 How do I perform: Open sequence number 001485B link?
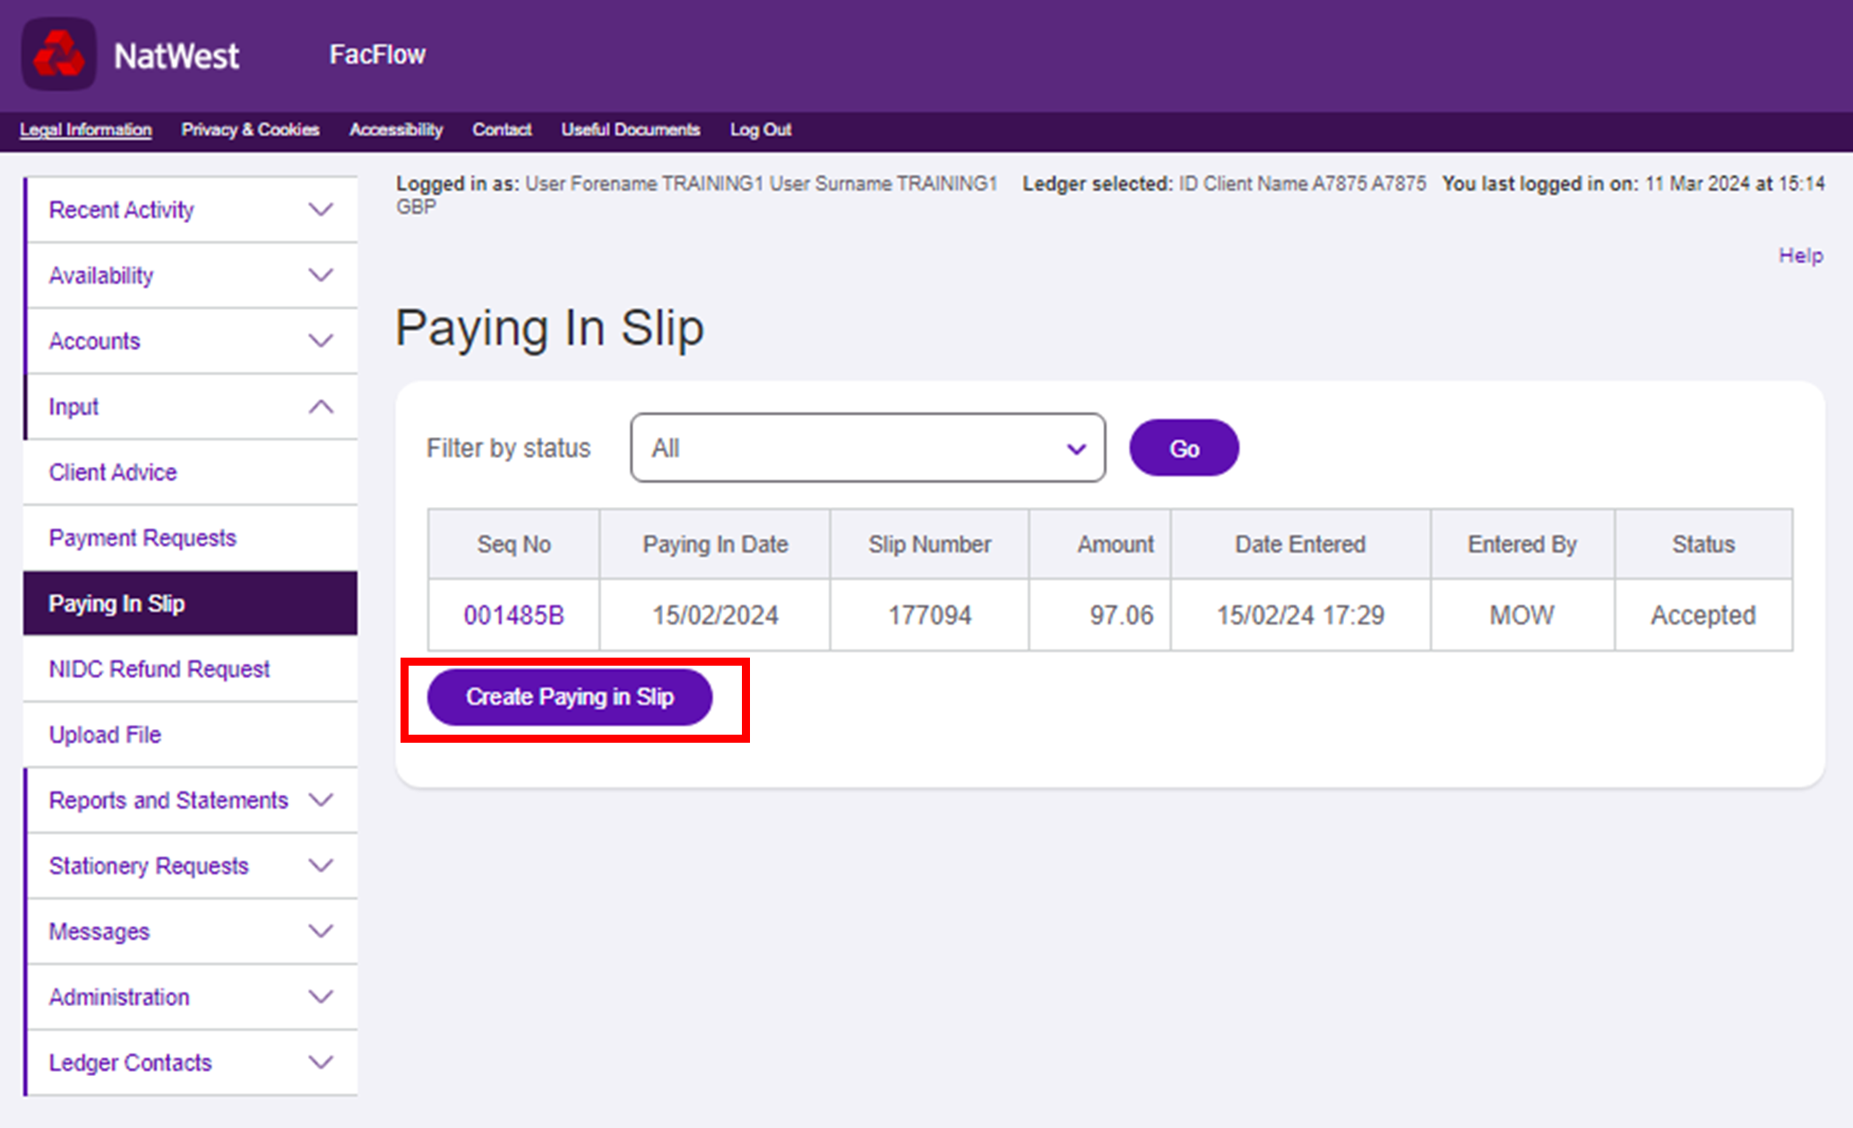[x=513, y=616]
